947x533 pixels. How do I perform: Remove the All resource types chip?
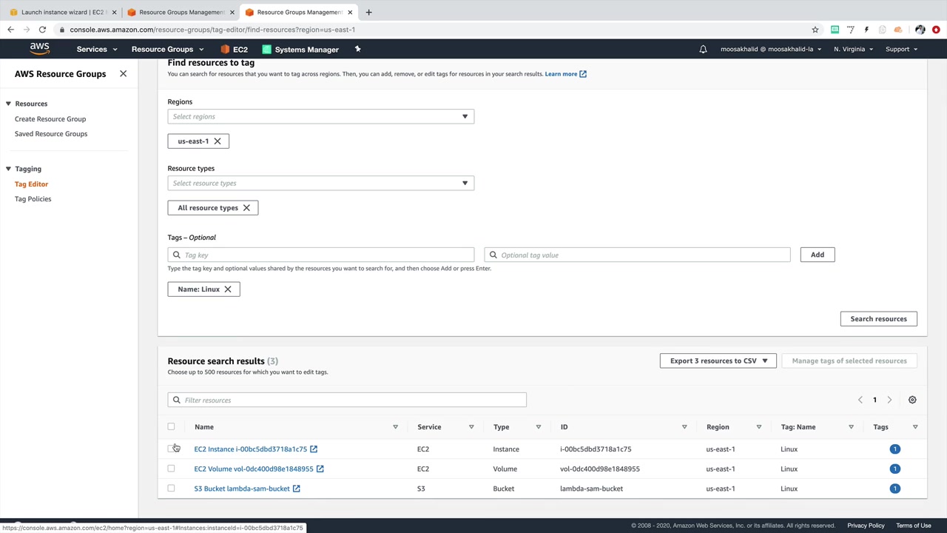(246, 208)
